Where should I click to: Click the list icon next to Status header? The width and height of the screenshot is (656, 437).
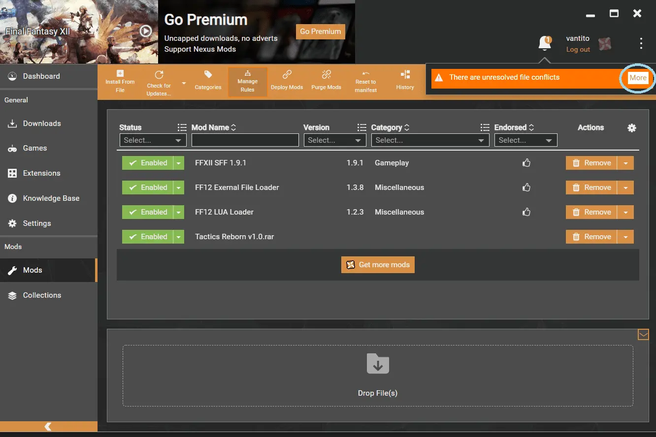(x=182, y=127)
